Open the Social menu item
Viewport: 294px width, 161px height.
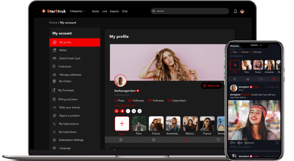[x=95, y=11]
